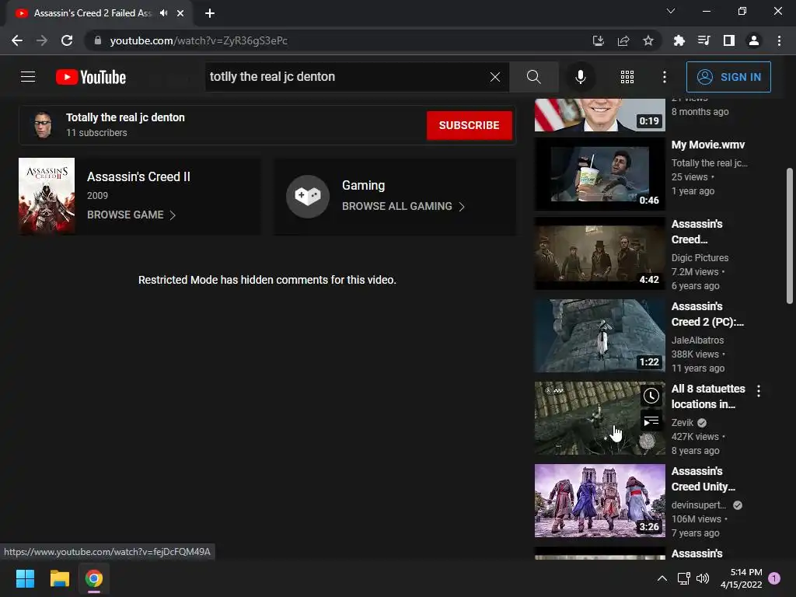The image size is (796, 597).
Task: Add statuettes video to Watch Later
Action: (651, 396)
